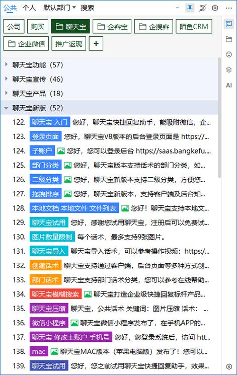Select row 135 purple 聊天宝压缩 tag
Screen dimensions: 237x375
click(x=49, y=309)
